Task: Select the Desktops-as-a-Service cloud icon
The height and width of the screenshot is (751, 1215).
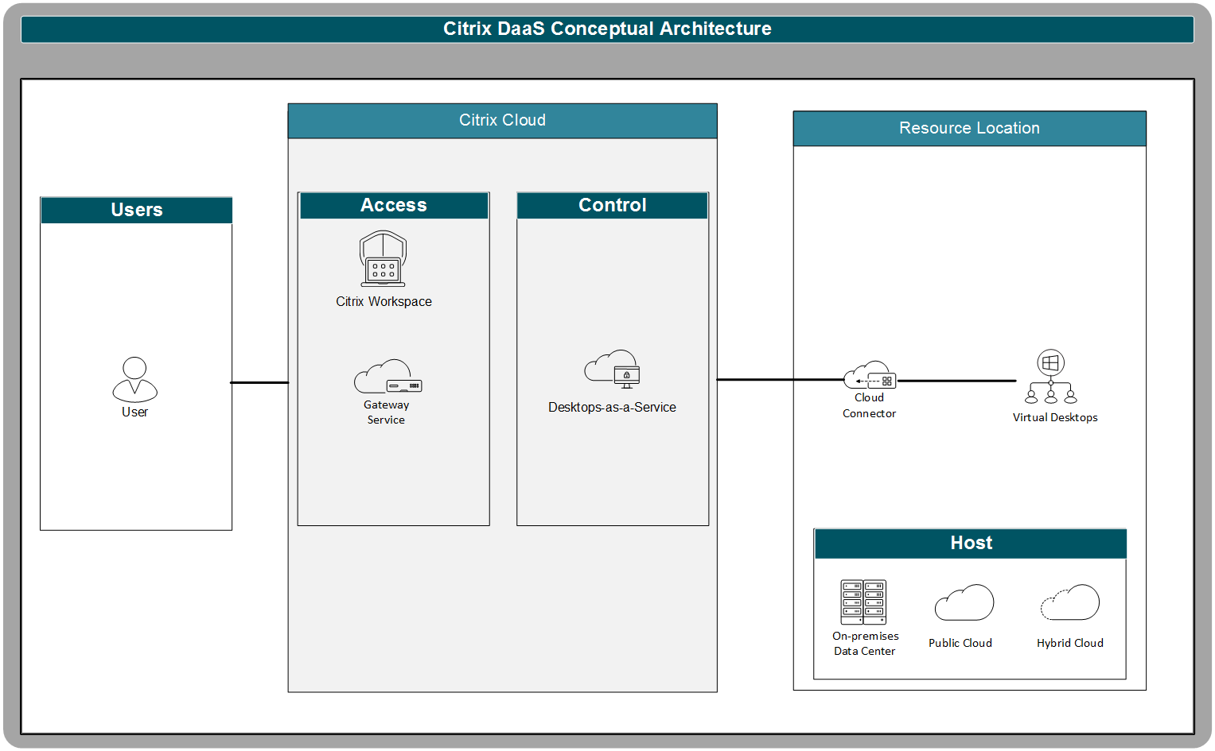Action: click(612, 370)
